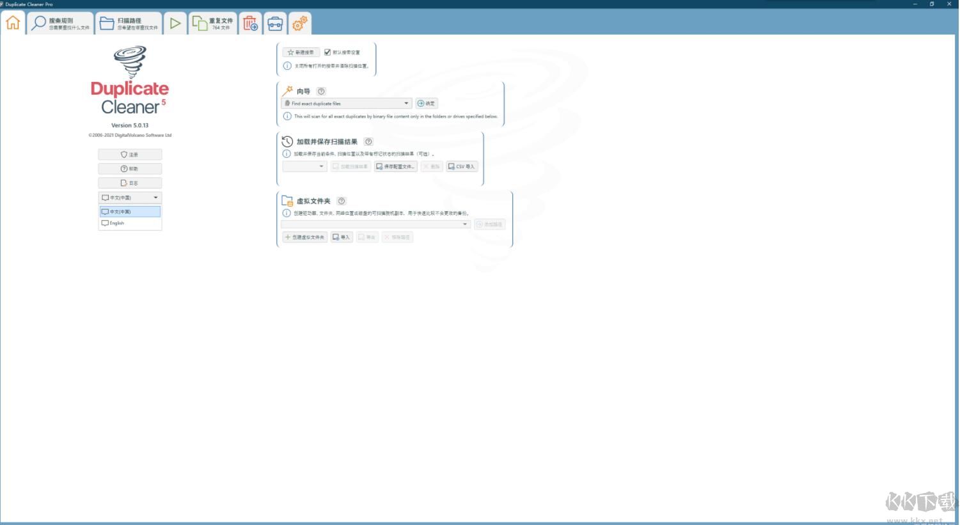Viewport: 960px width, 525px height.
Task: Open the 搜索规则 search rules tab
Action: tap(62, 22)
